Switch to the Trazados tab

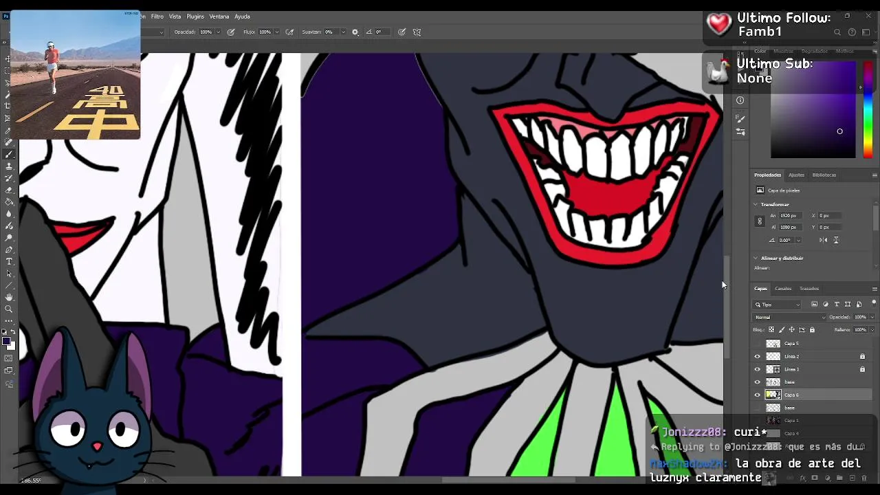(x=809, y=289)
